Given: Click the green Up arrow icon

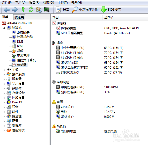Looking at the screenshot, I should click(23, 10).
